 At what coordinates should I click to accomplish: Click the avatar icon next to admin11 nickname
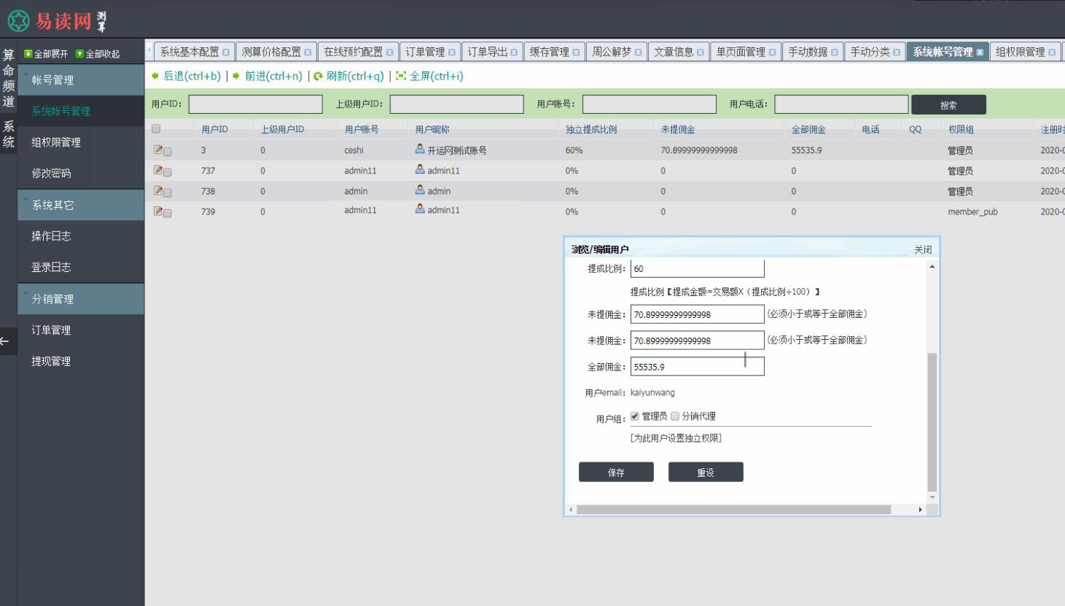[x=418, y=170]
